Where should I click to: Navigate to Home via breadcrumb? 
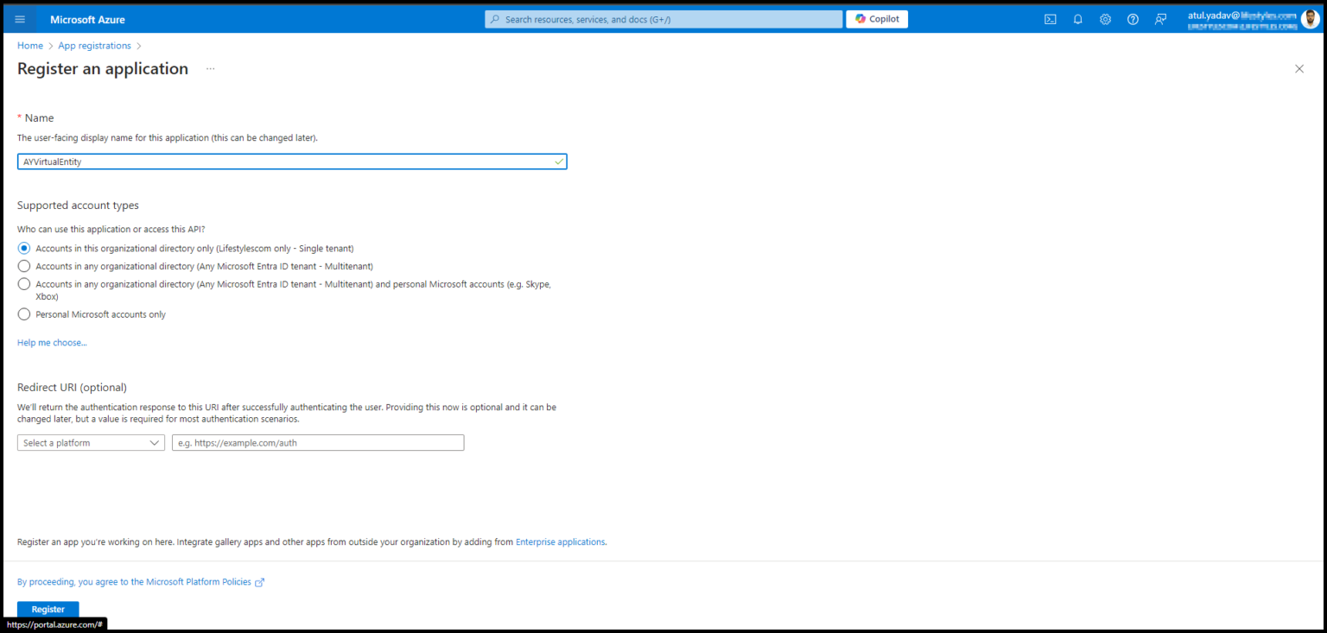tap(29, 45)
